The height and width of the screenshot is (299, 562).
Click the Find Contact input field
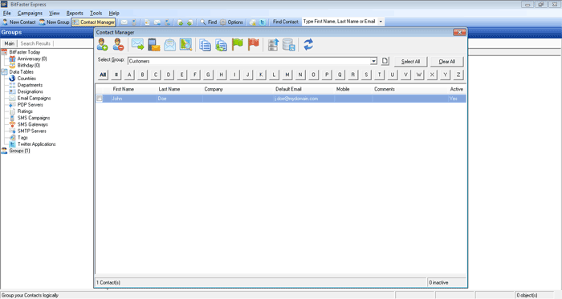(340, 22)
